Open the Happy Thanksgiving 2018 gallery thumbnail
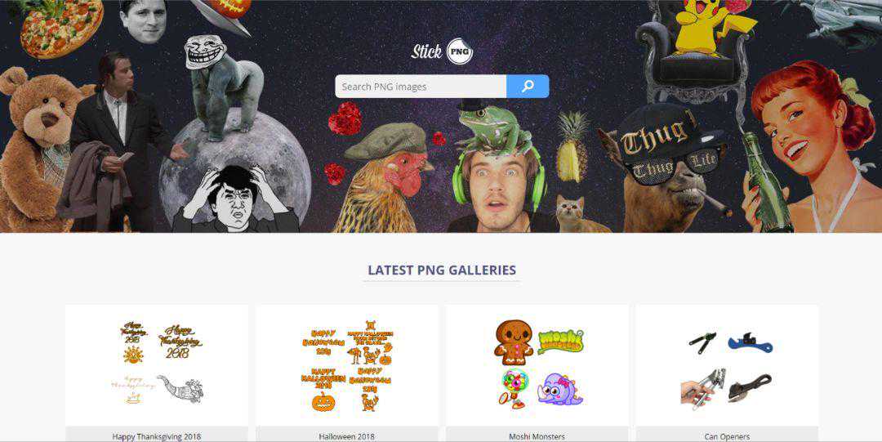The height and width of the screenshot is (442, 882). point(157,365)
